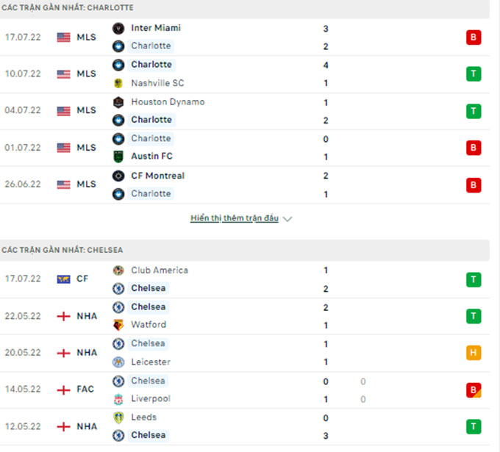Click the CF Montreal crest icon
500x452 pixels.
point(118,176)
